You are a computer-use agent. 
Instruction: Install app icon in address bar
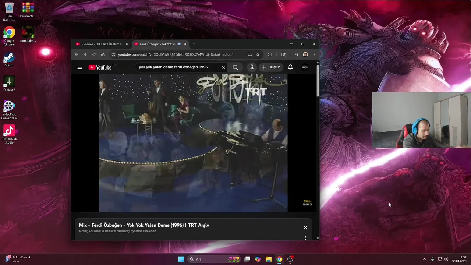(x=250, y=54)
